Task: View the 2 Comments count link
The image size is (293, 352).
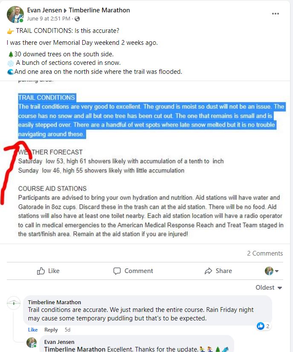Action: click(265, 253)
